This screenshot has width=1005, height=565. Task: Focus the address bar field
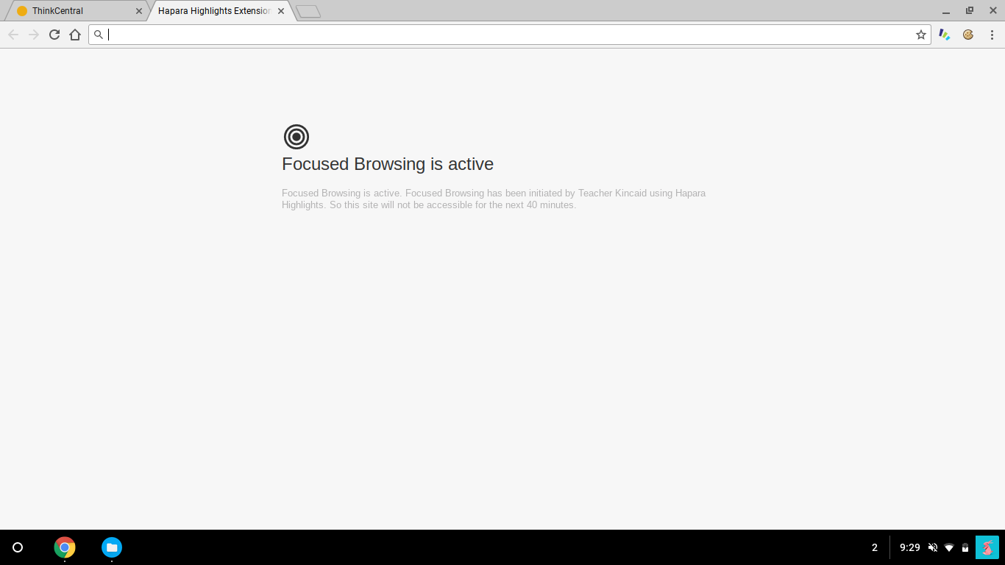(509, 35)
